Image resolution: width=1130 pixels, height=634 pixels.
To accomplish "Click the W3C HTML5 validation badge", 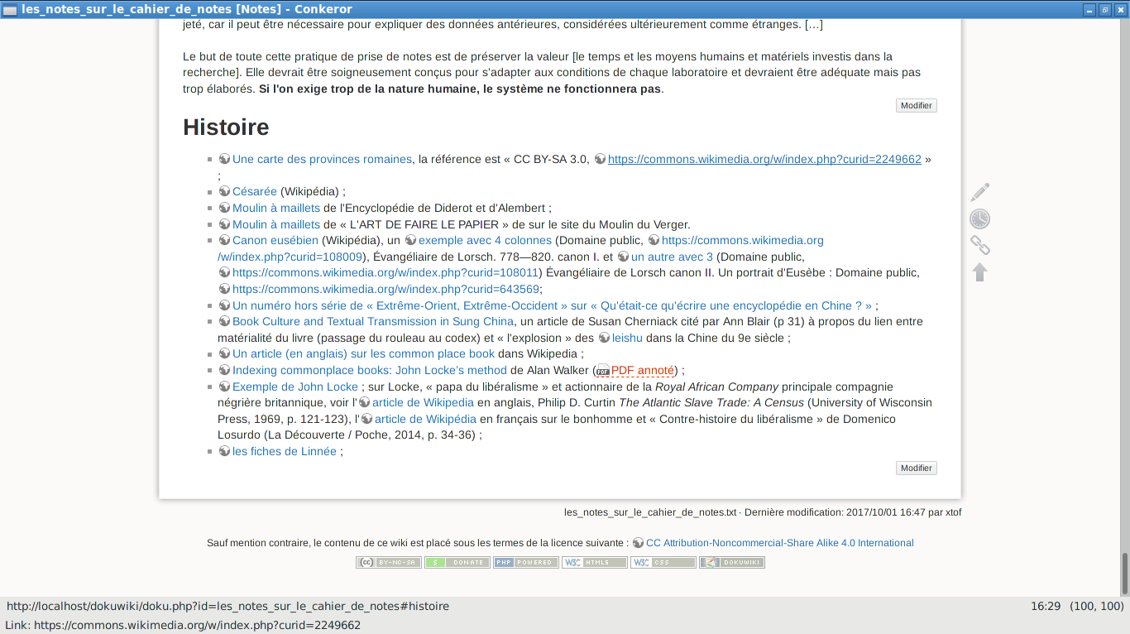I will 594,563.
